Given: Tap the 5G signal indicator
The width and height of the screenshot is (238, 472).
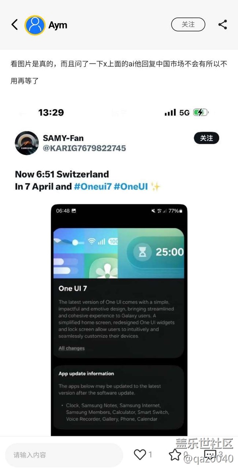Looking at the screenshot, I should click(x=185, y=112).
